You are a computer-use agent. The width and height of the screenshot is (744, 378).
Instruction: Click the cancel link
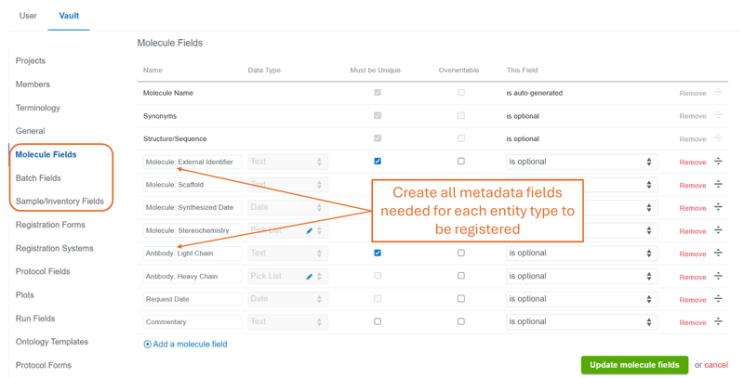[716, 365]
